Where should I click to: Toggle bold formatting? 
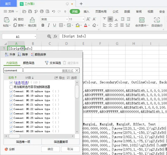pos(43,25)
